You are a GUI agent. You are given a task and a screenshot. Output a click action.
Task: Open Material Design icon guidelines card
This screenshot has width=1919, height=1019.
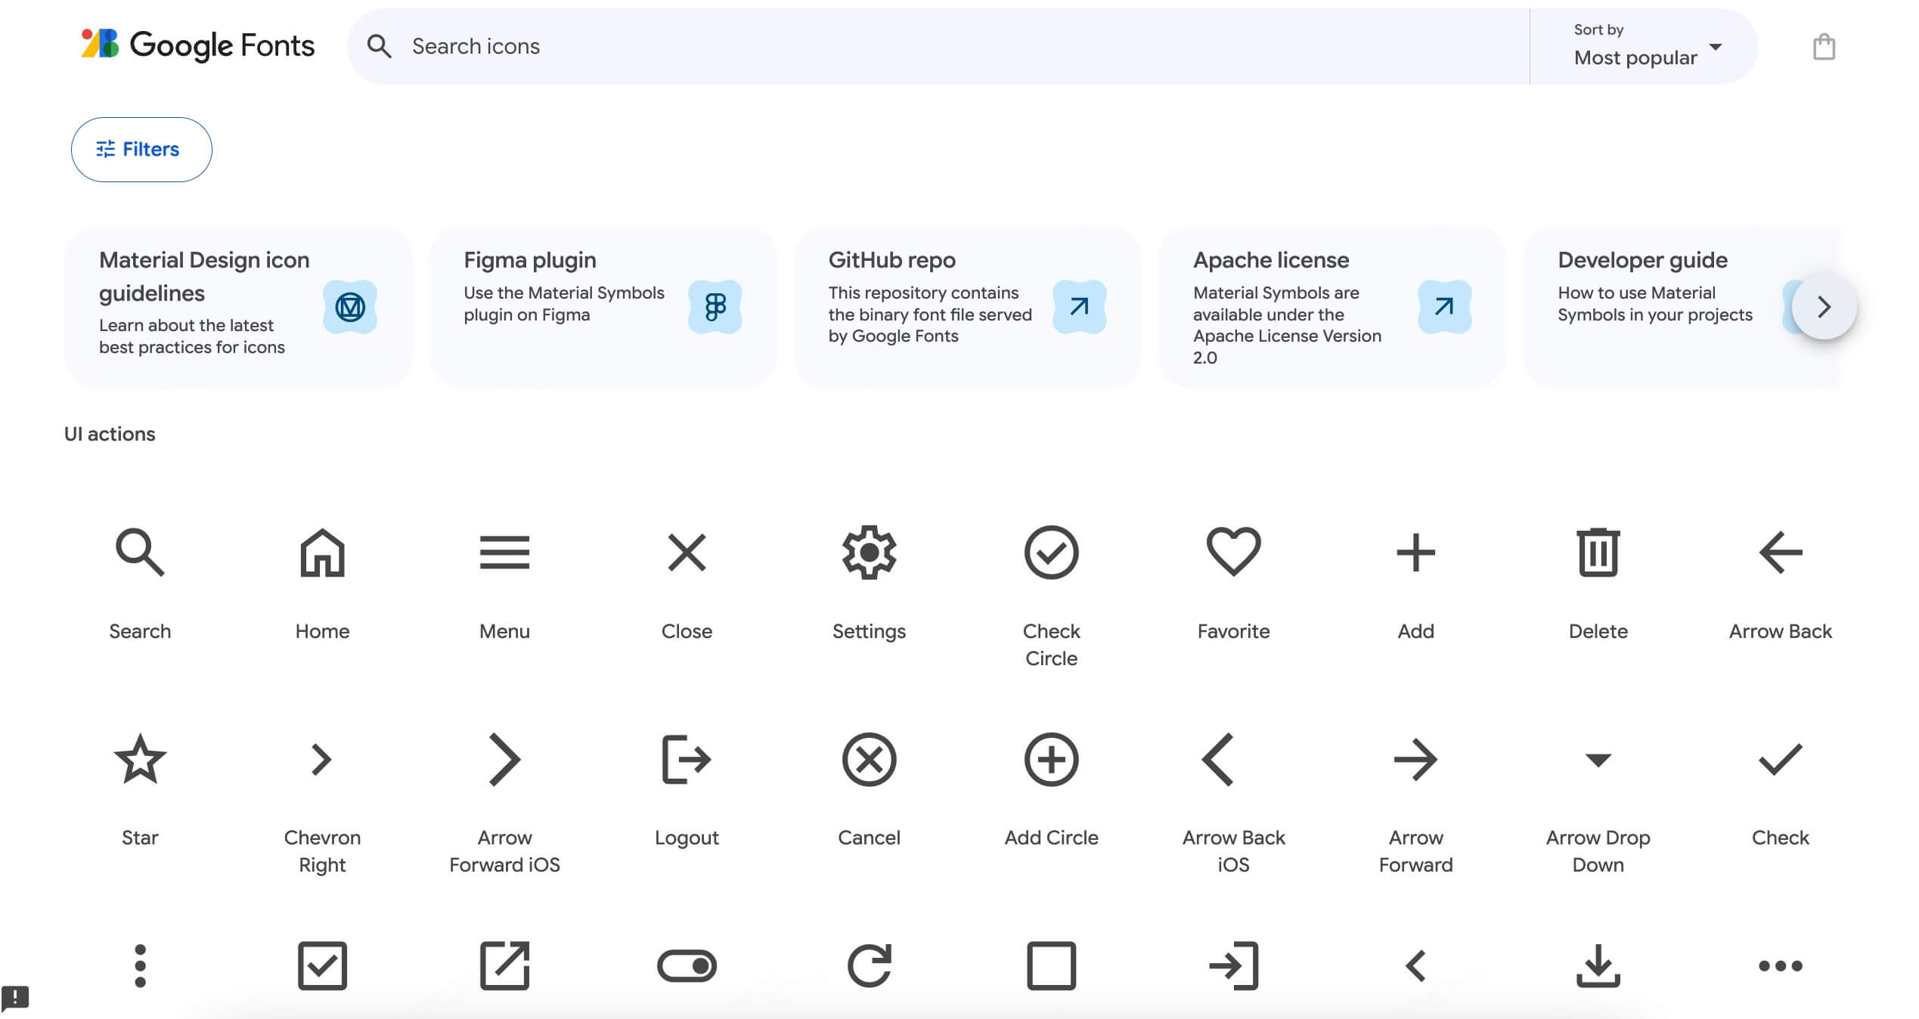(238, 307)
